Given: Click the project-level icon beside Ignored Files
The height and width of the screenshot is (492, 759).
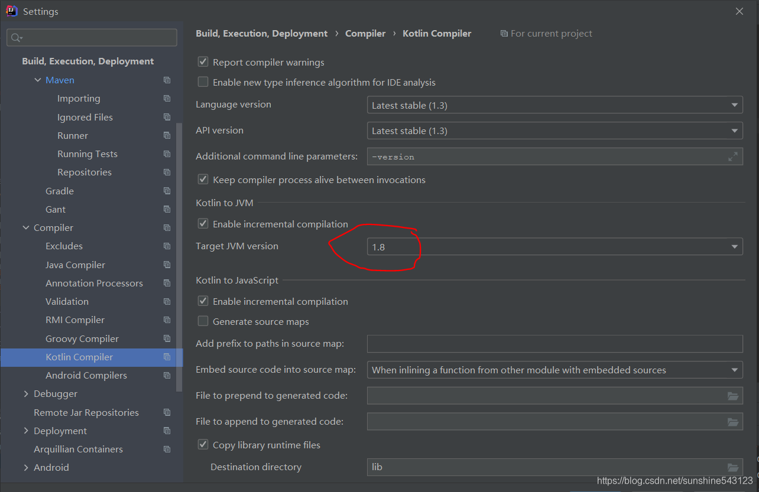Looking at the screenshot, I should pos(167,117).
